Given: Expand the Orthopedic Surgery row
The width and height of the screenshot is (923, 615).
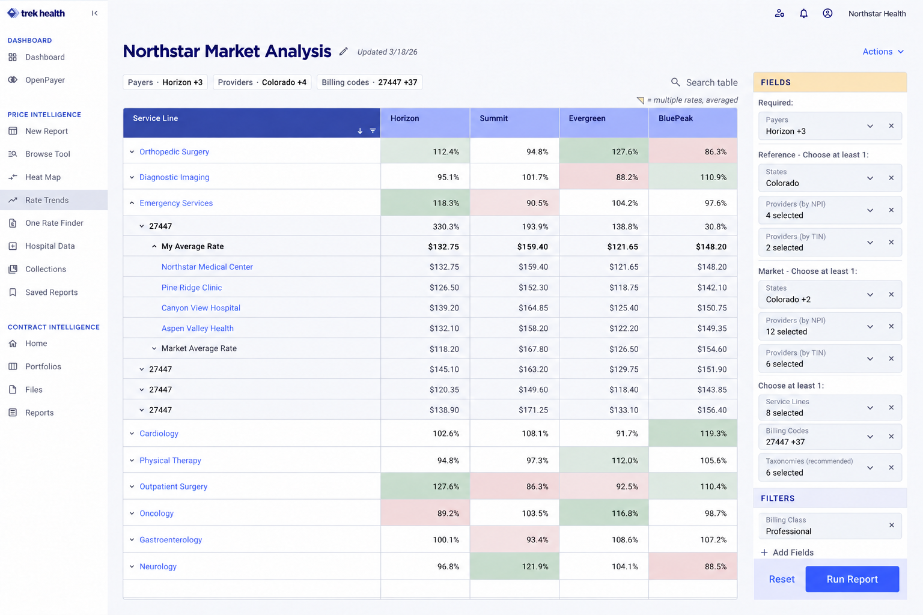Looking at the screenshot, I should 132,152.
